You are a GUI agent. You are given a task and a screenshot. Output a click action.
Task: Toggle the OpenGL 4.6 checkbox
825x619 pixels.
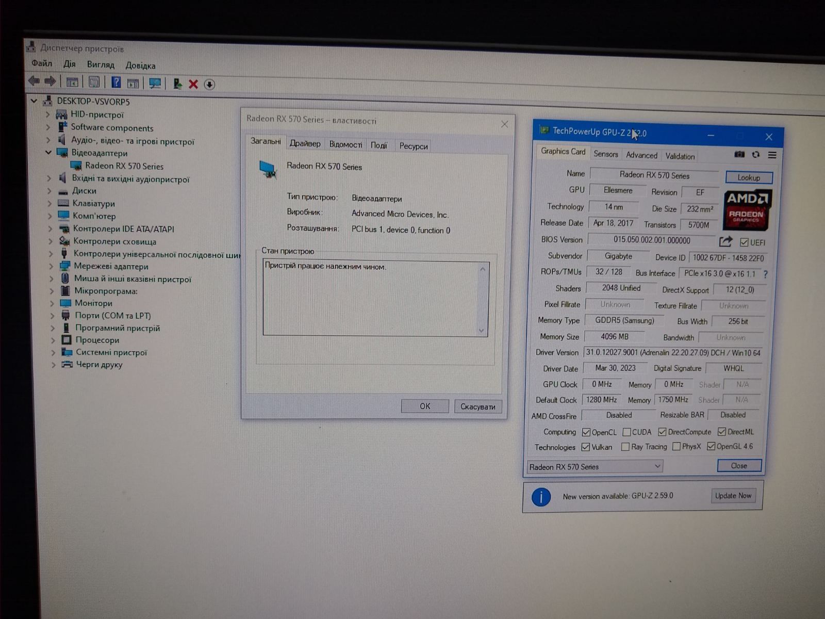[711, 446]
